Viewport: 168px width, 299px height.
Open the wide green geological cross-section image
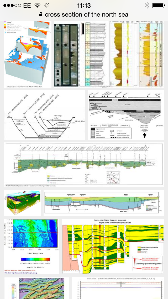click(x=84, y=164)
